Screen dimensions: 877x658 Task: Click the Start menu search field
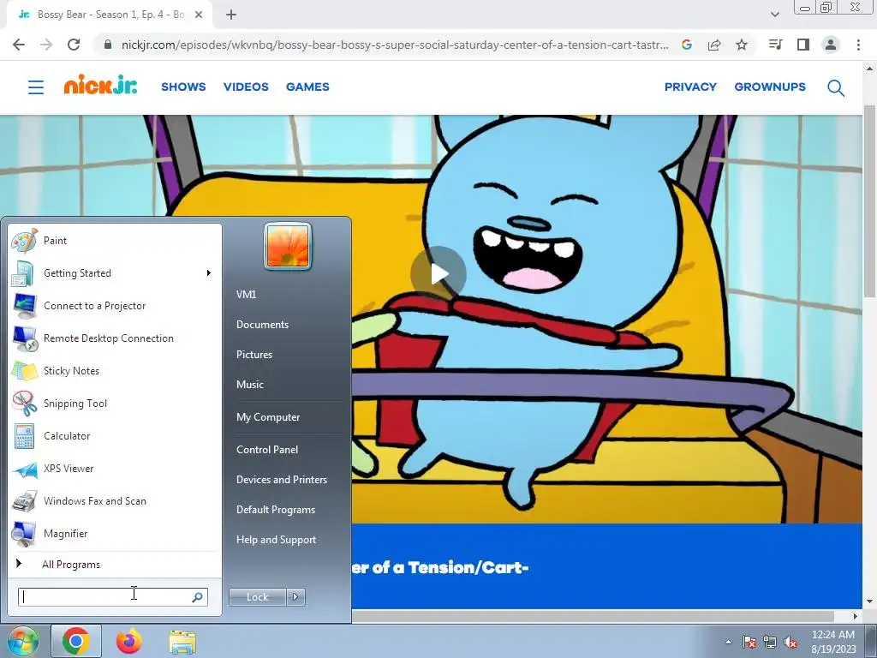[113, 597]
